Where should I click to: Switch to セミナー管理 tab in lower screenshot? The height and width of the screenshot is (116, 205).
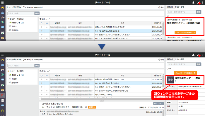(x=179, y=59)
